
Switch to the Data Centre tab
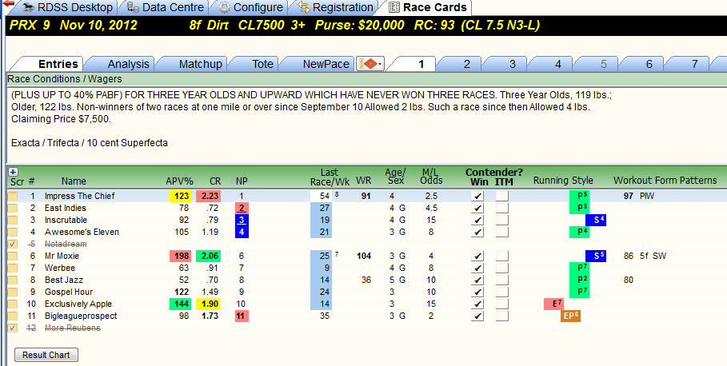[x=166, y=8]
